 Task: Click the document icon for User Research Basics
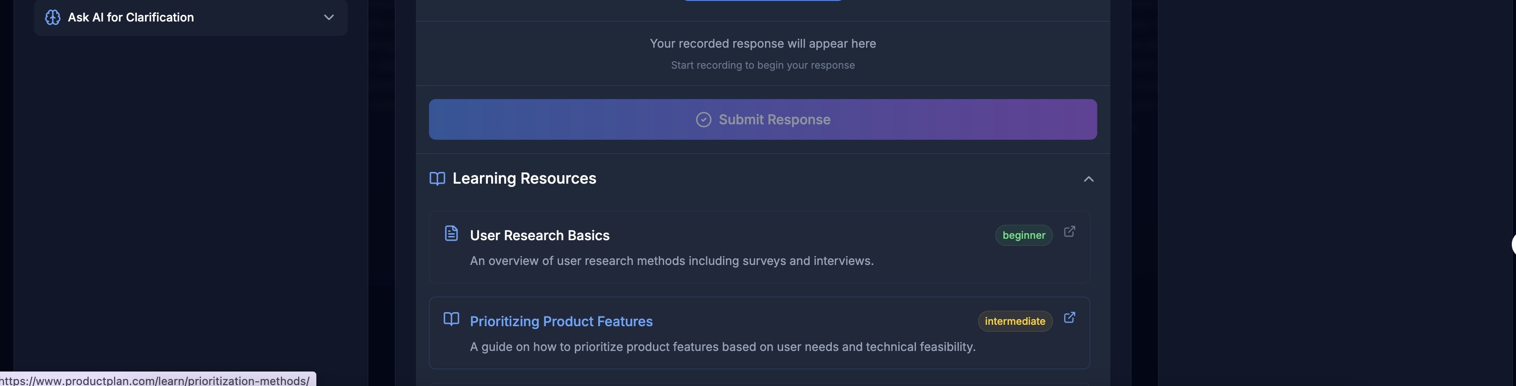pos(451,234)
